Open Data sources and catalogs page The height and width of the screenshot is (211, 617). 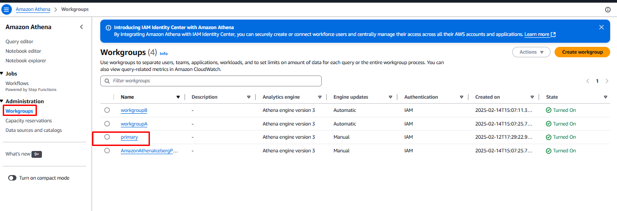[33, 130]
